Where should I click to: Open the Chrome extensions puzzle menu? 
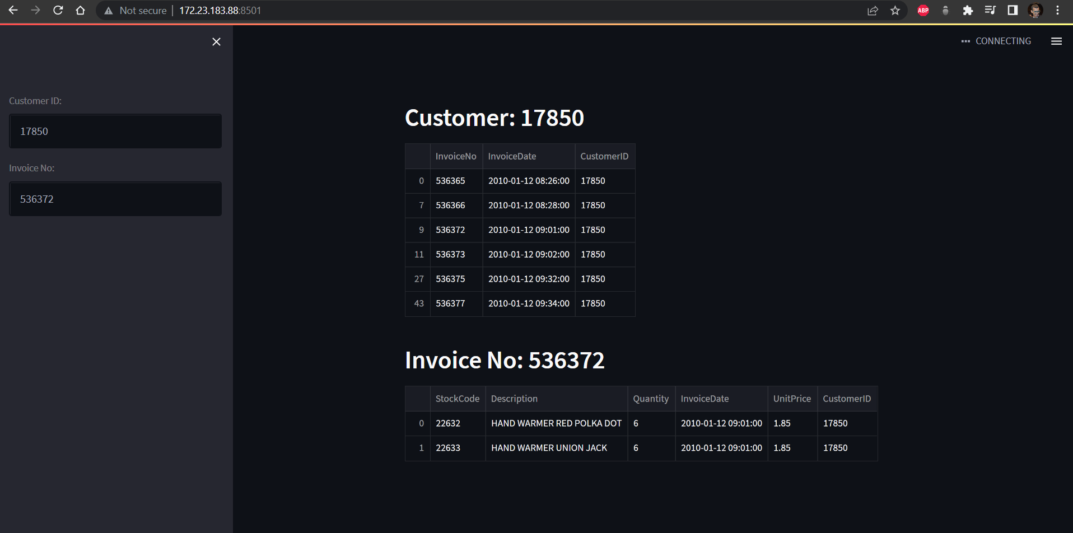(968, 10)
